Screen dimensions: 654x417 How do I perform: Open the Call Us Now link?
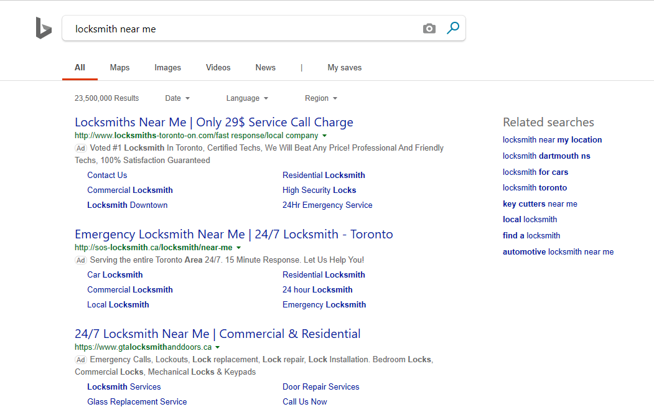point(304,401)
